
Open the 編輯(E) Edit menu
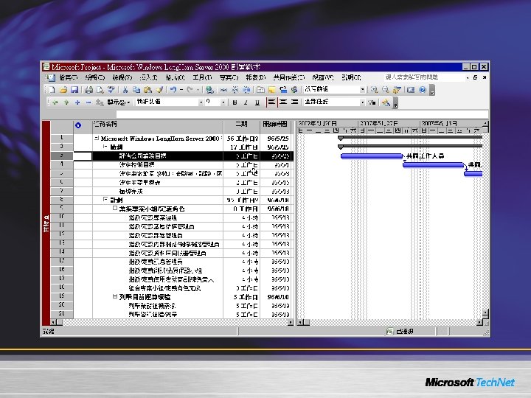(95, 77)
